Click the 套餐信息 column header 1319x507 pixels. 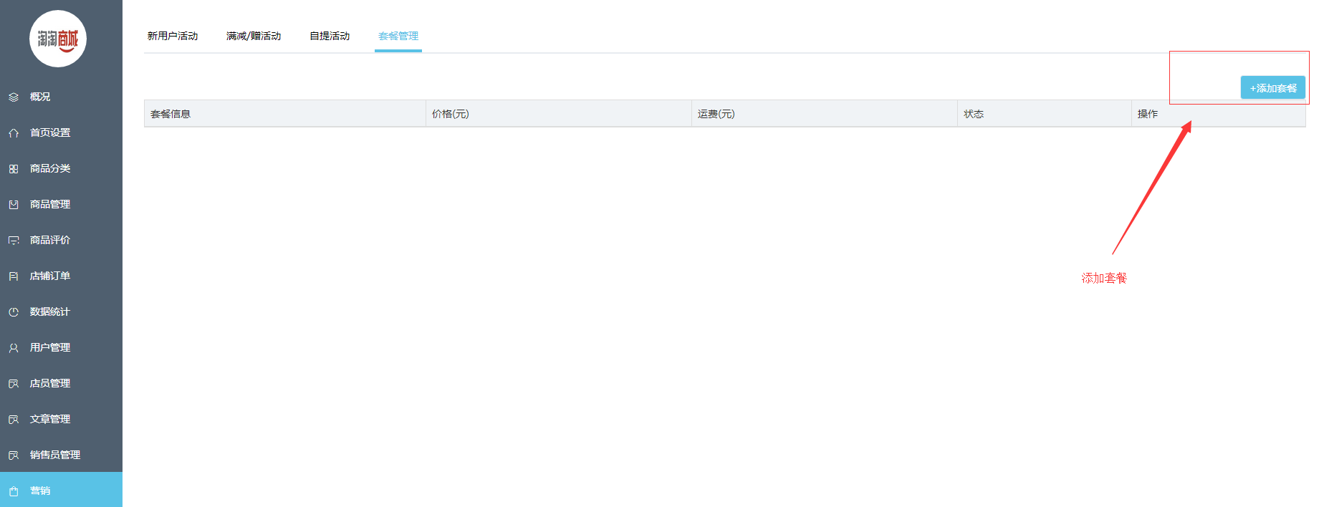point(285,114)
